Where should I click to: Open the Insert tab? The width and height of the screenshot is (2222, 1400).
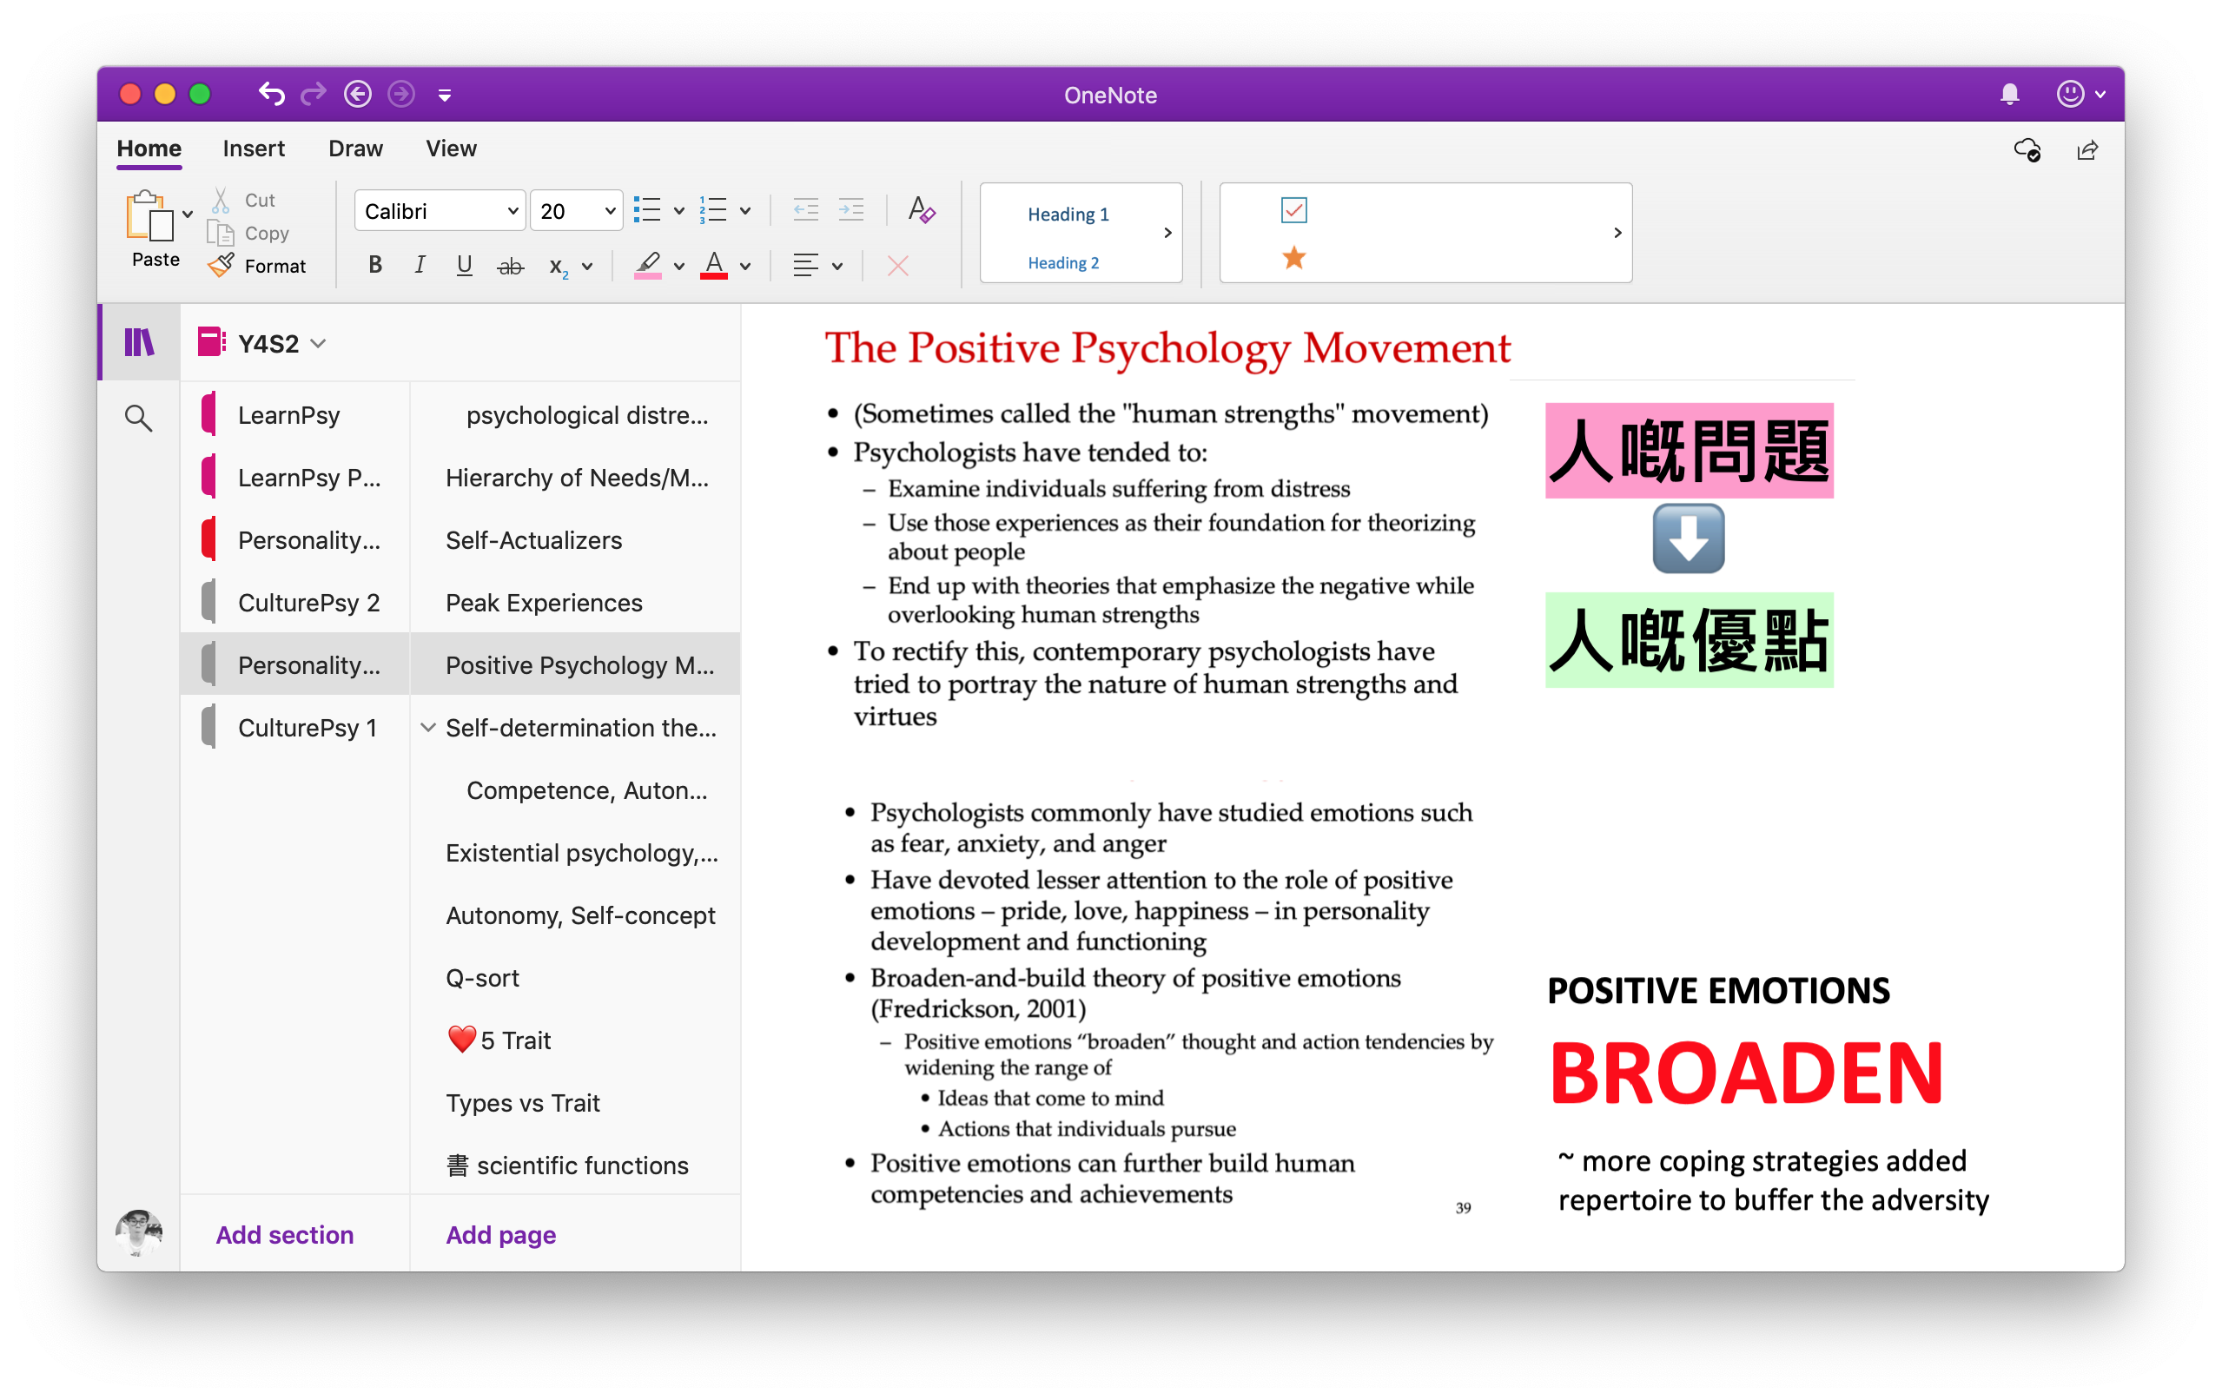(253, 149)
